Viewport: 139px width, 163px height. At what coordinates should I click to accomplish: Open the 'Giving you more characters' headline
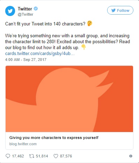tap(54, 138)
